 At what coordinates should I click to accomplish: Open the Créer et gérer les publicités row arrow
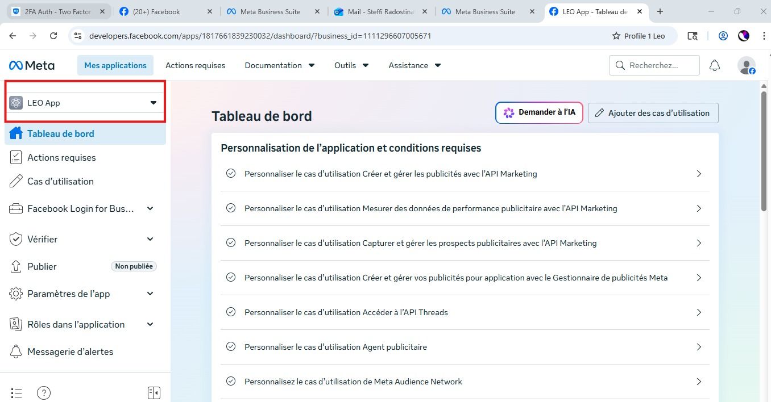click(699, 174)
